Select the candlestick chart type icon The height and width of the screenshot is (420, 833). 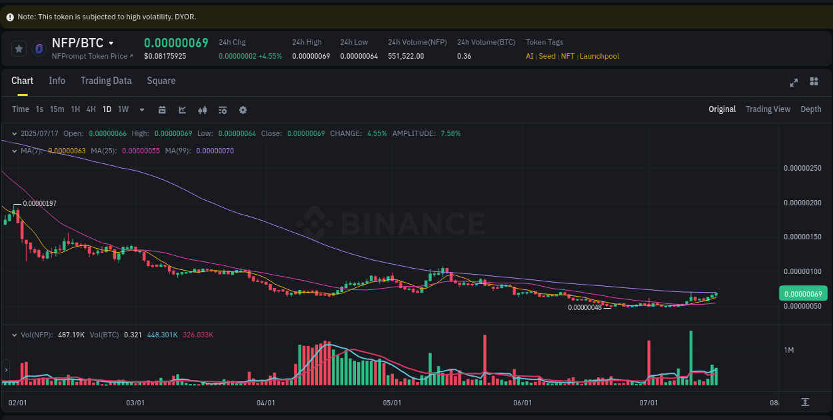[203, 109]
